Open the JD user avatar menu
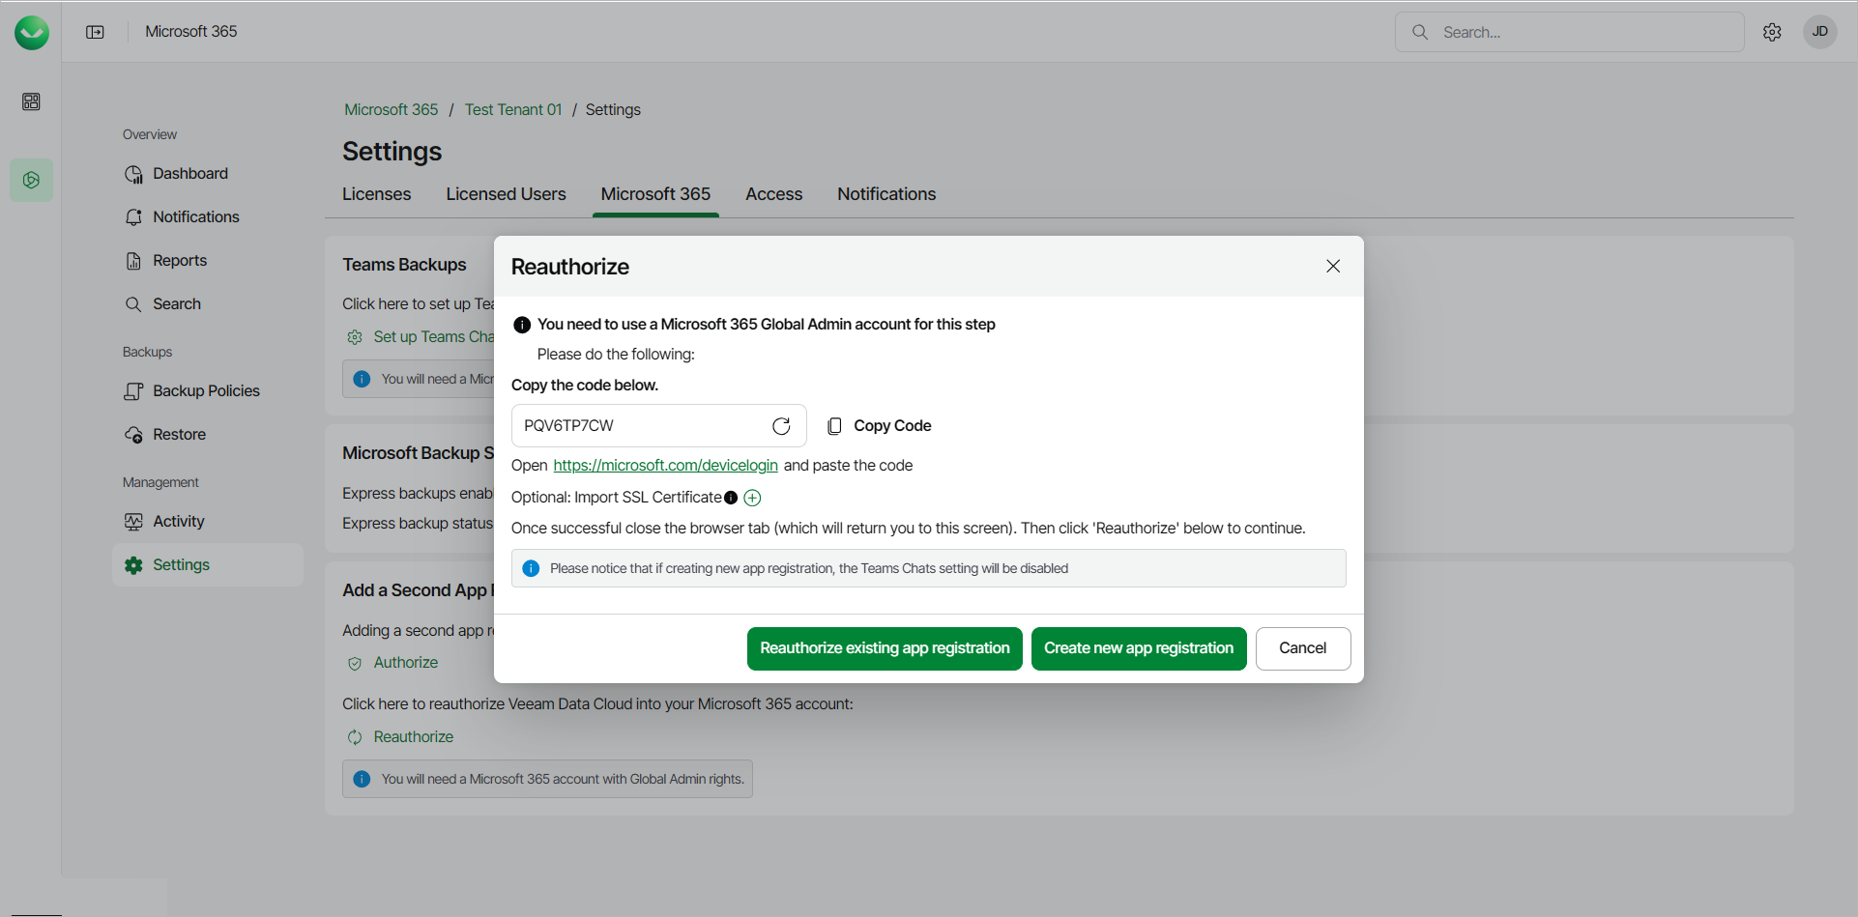This screenshot has height=917, width=1858. 1819,32
